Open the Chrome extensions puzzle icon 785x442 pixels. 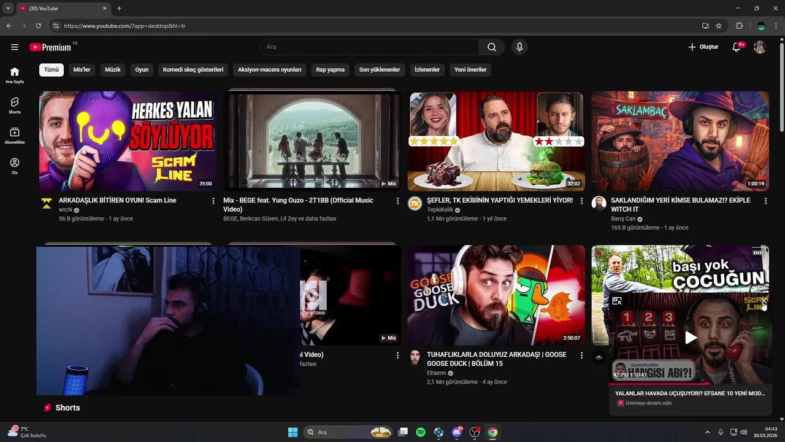(x=739, y=26)
